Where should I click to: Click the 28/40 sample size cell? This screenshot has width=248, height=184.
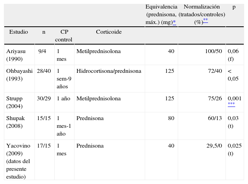click(x=44, y=71)
